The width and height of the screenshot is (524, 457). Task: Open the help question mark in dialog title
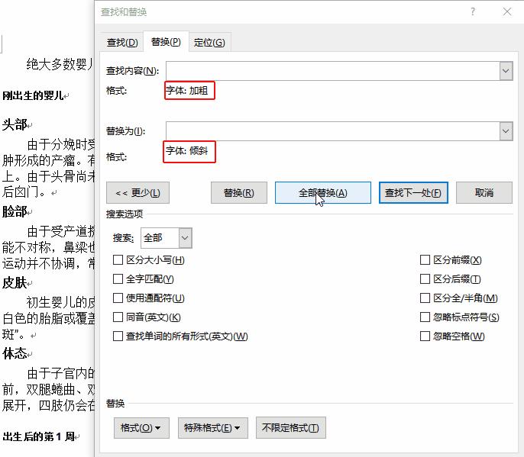point(473,11)
